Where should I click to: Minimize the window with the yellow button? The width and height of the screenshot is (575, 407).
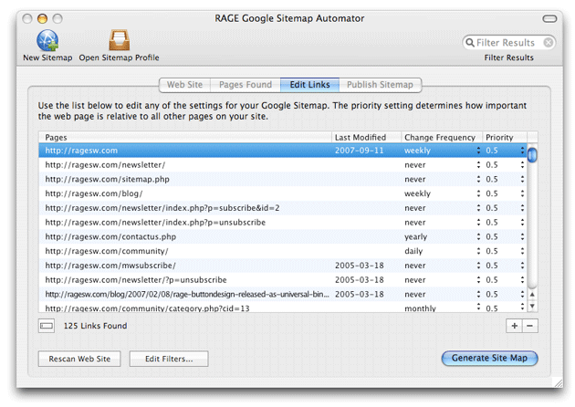(x=43, y=18)
